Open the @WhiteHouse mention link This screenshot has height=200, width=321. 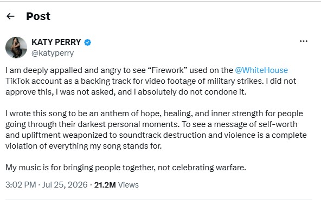tap(261, 70)
